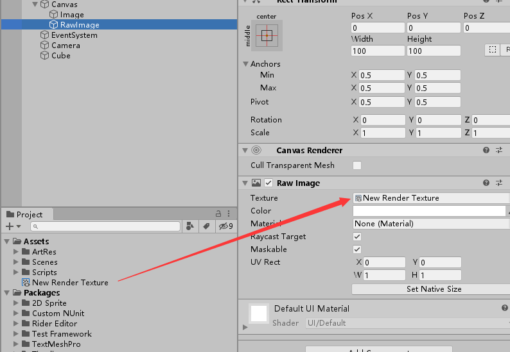Collapse the Anchors section

(x=245, y=64)
